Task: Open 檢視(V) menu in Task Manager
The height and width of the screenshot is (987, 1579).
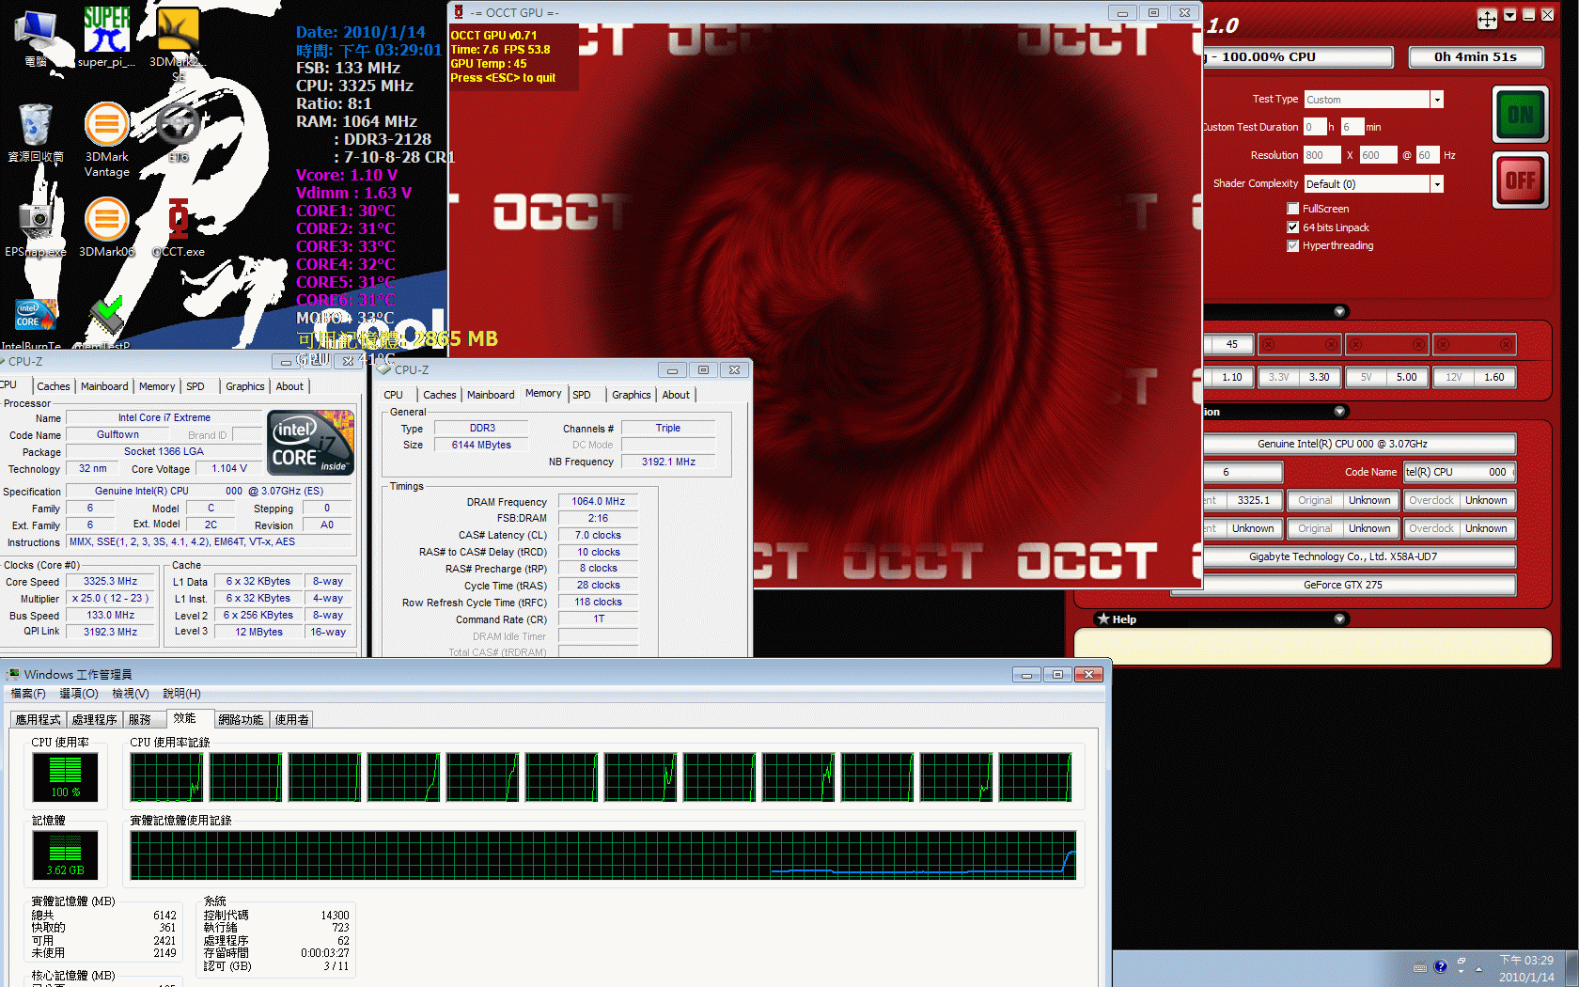Action: click(131, 694)
